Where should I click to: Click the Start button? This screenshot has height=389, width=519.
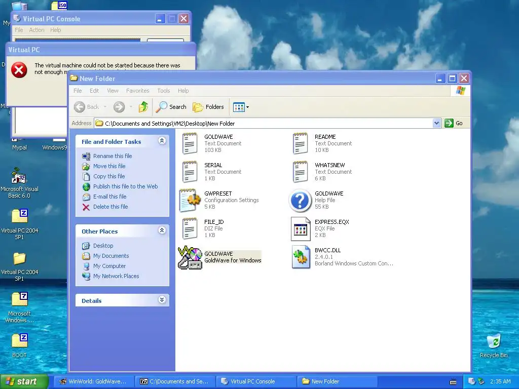tap(24, 381)
